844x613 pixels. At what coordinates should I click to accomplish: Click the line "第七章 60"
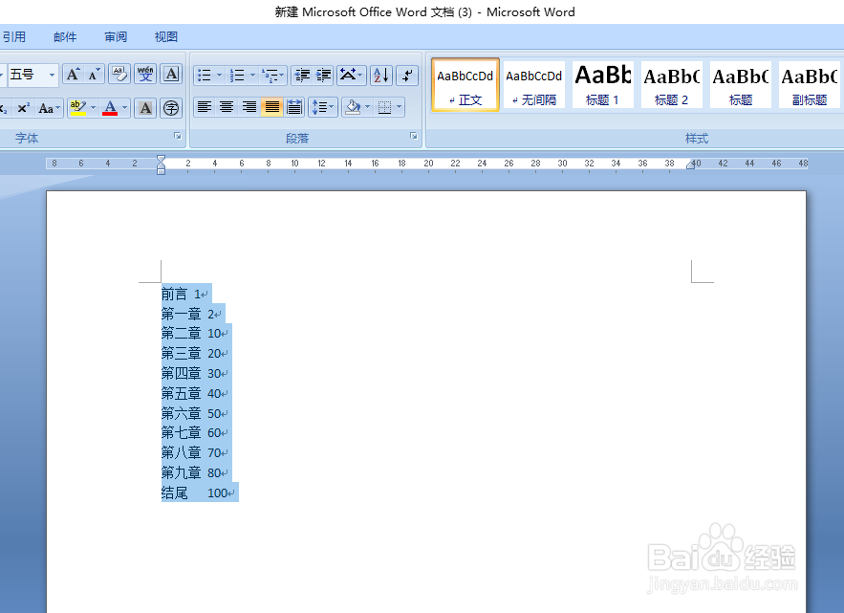[194, 432]
